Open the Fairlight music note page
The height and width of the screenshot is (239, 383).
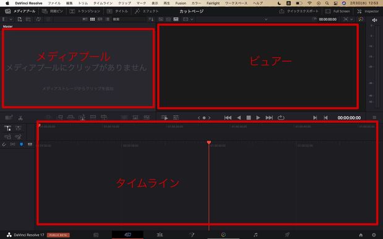(256, 235)
